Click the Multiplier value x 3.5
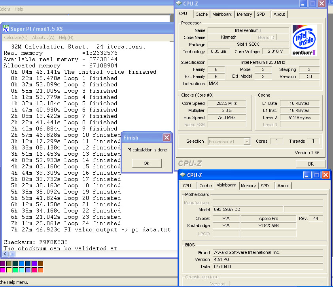 coord(226,110)
